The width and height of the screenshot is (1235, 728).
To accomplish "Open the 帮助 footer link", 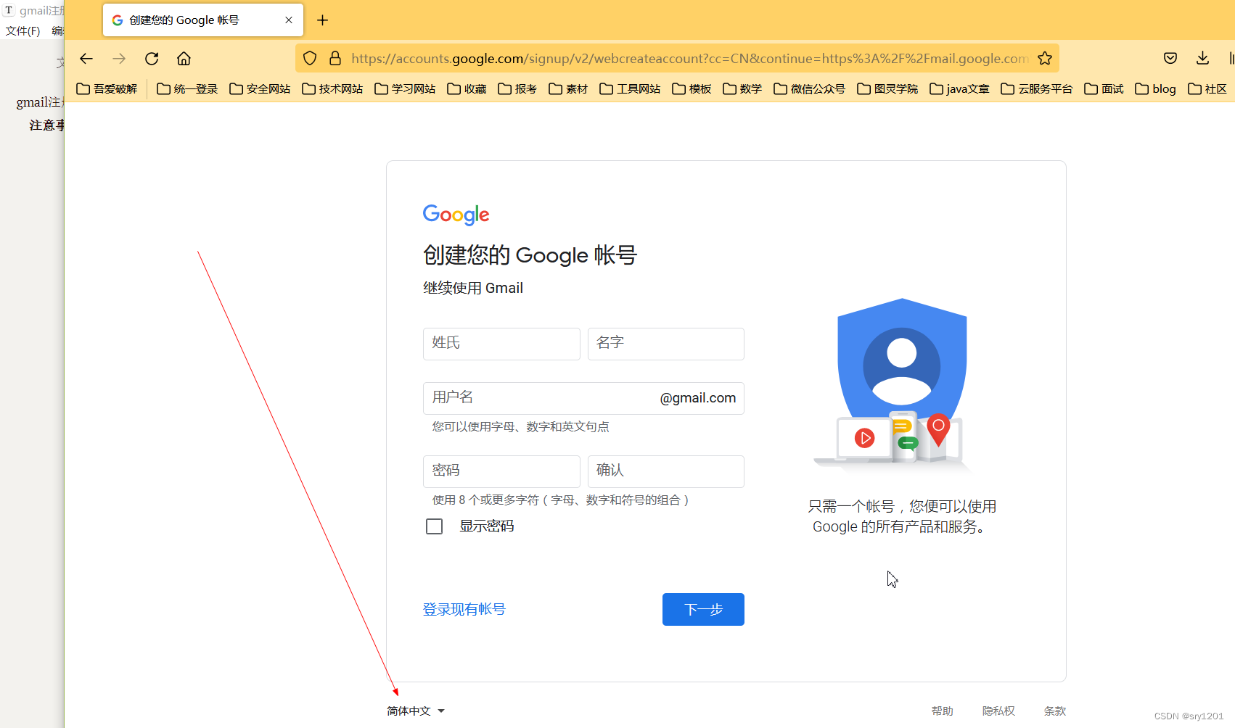I will click(x=943, y=711).
